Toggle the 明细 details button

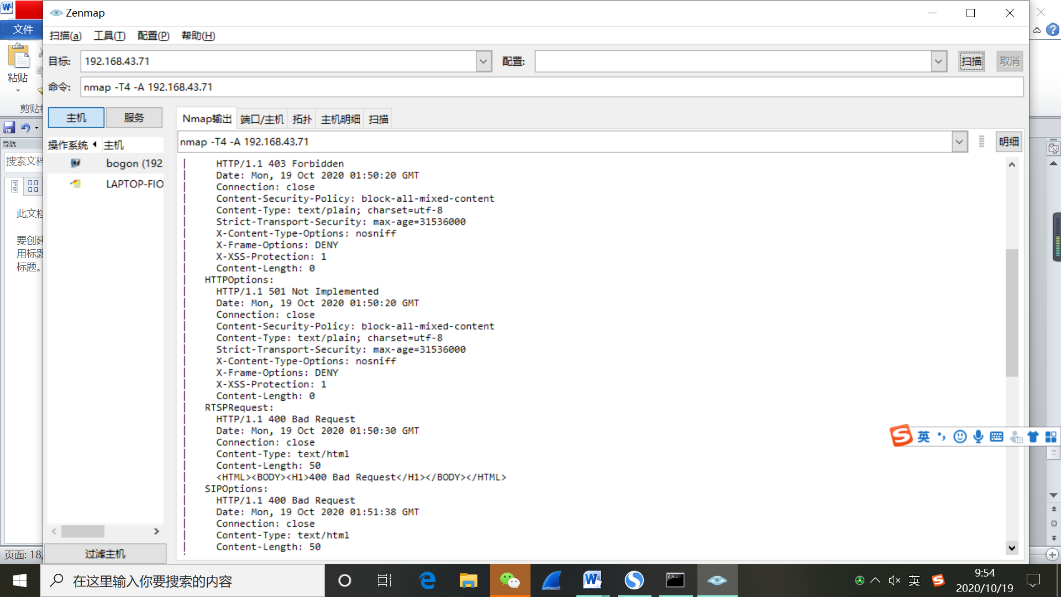pos(1009,142)
